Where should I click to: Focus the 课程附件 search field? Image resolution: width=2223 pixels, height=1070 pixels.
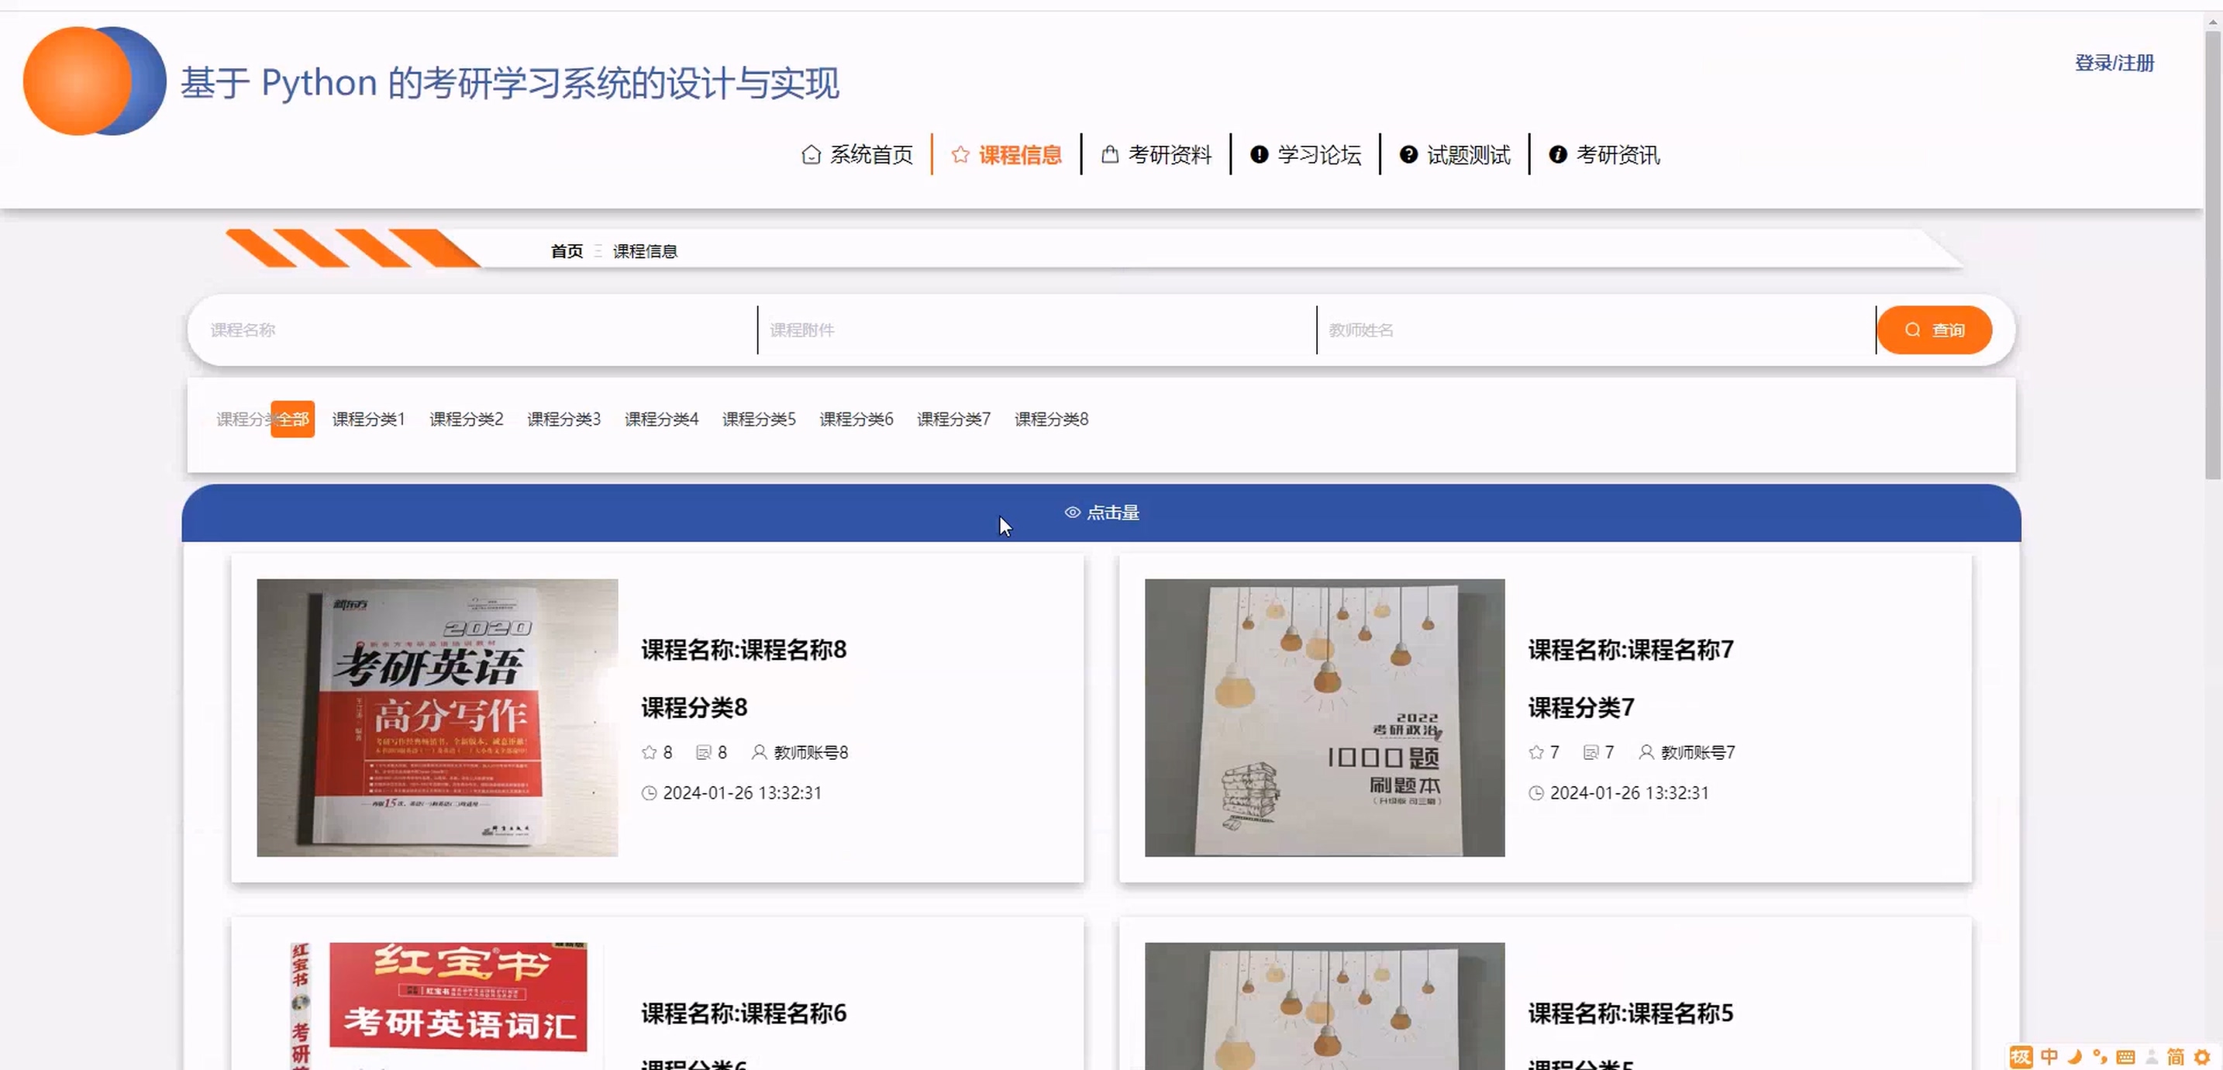click(x=1036, y=330)
